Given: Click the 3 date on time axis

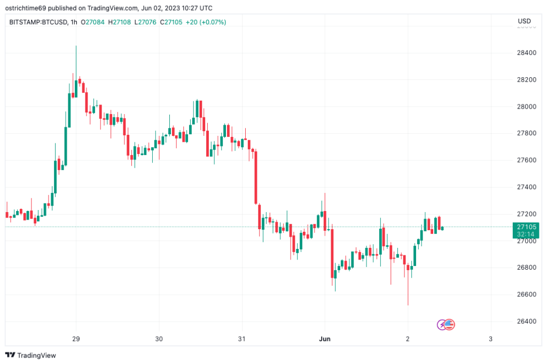Looking at the screenshot, I should 490,339.
